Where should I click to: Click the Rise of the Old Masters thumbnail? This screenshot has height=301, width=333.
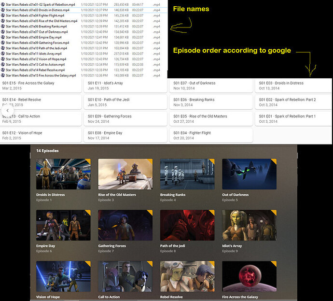(x=125, y=174)
